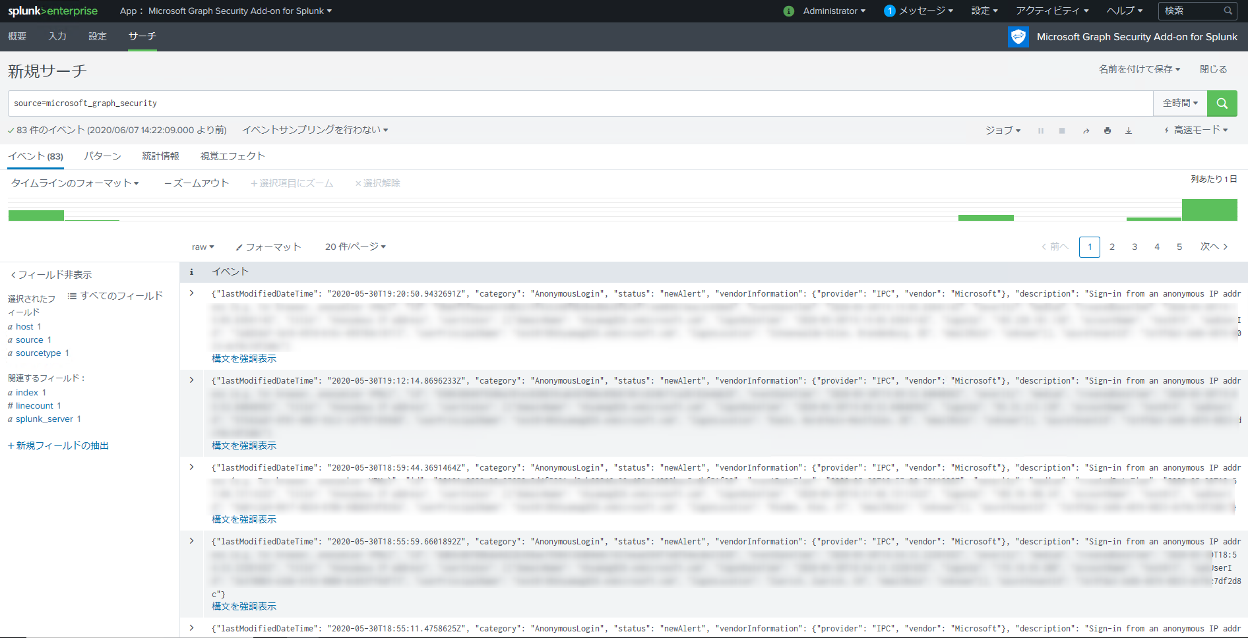This screenshot has width=1248, height=638.
Task: Click the info column header icon
Action: click(x=192, y=272)
